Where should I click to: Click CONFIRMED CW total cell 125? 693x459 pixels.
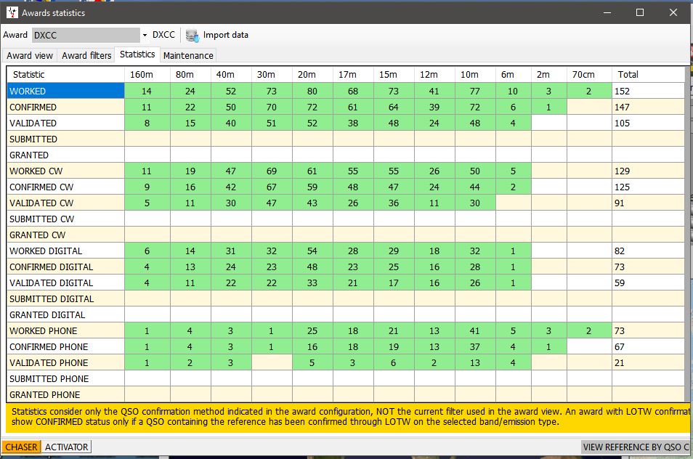[x=648, y=187]
